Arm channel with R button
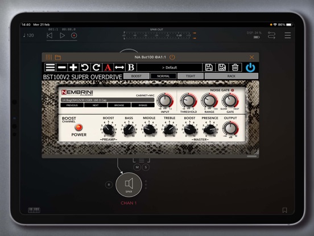 [109, 185]
